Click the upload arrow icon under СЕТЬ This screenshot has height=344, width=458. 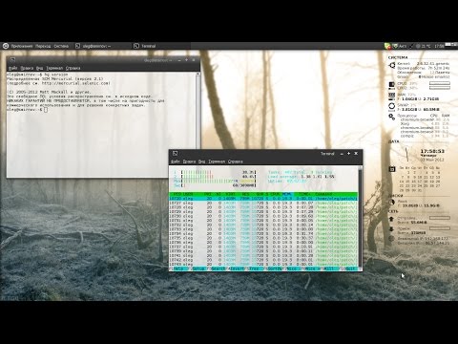tap(391, 219)
